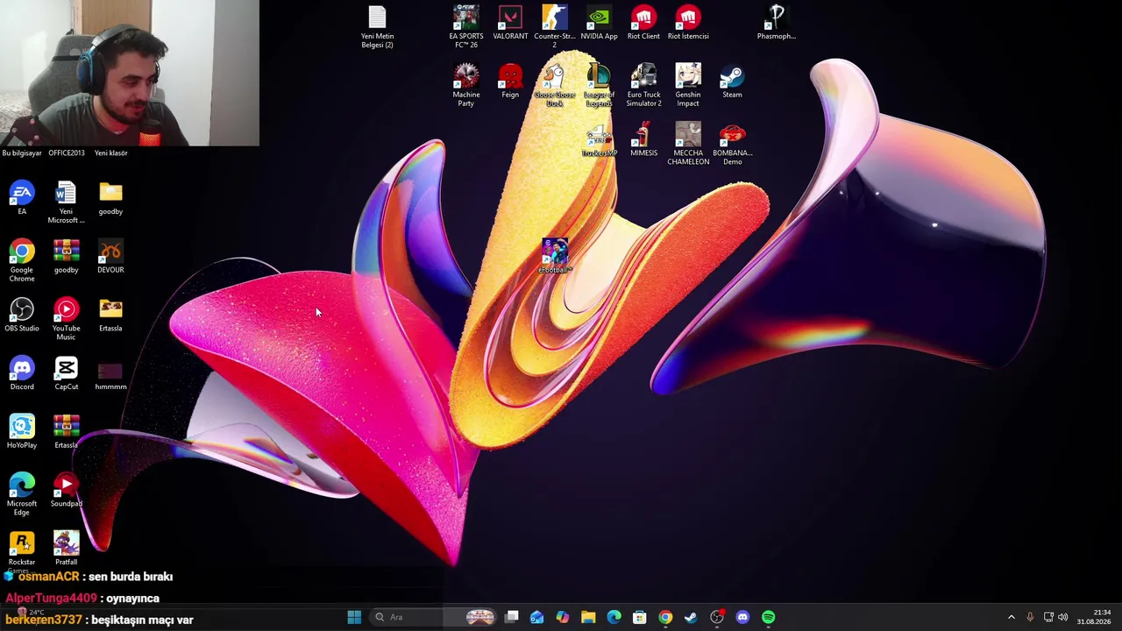
Task: Open the clock and date panel
Action: pyautogui.click(x=1094, y=617)
